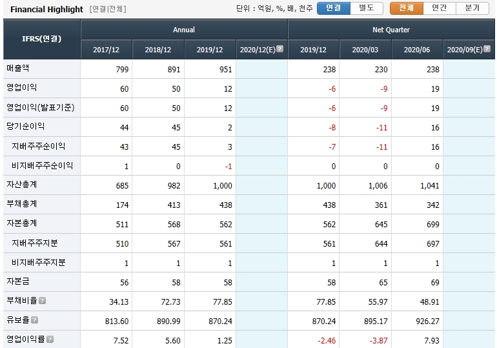Click 2017/12 controlling equity 510
Screen dimensions: 497x348
coord(123,243)
